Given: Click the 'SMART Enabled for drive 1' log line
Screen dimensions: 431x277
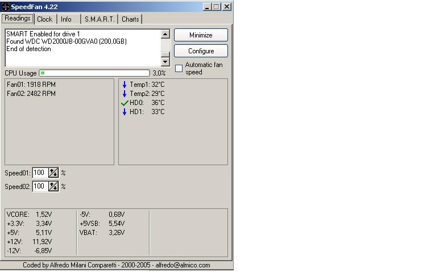Looking at the screenshot, I should 43,34.
